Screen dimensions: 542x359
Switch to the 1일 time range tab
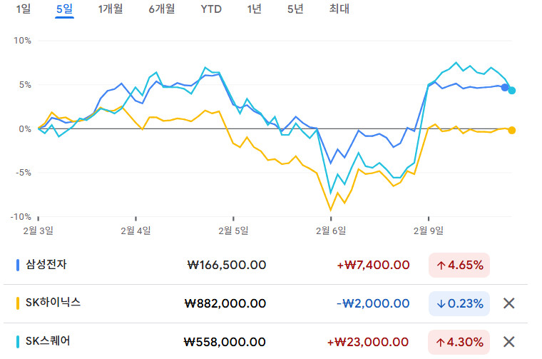(23, 9)
